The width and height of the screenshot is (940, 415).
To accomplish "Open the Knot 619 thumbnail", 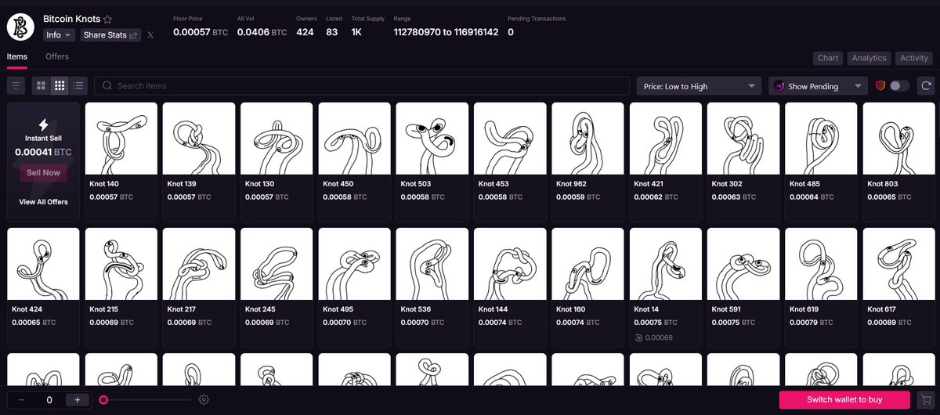I will click(x=821, y=264).
